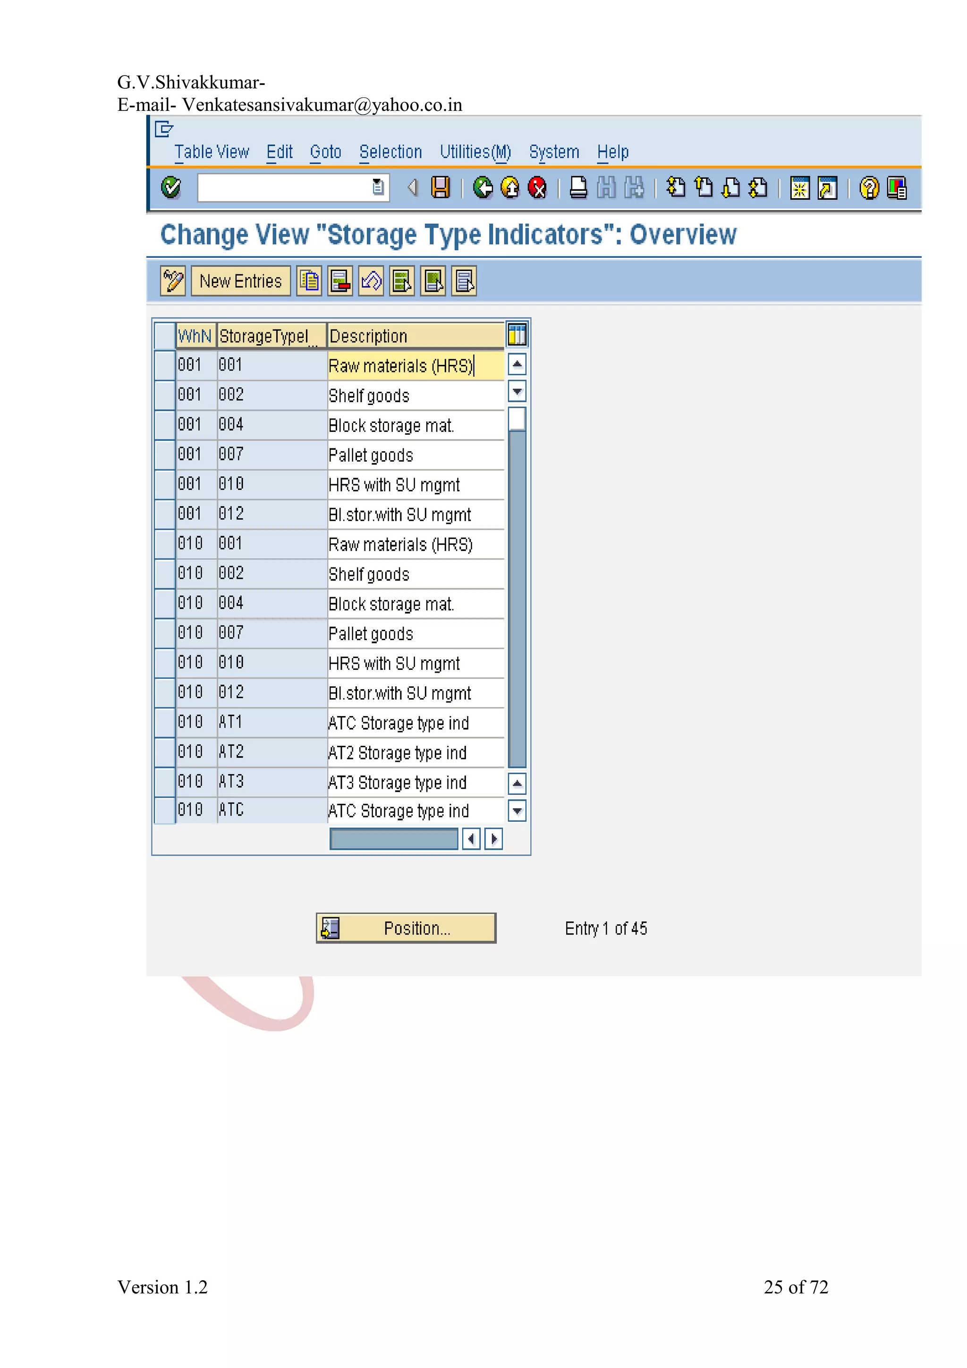This screenshot has width=967, height=1368.
Task: Click the green checkmark Enter icon
Action: [x=171, y=188]
